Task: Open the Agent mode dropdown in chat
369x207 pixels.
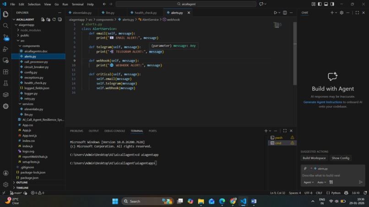Action: (x=309, y=182)
